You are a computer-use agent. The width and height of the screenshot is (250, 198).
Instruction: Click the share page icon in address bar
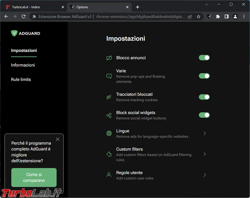(190, 17)
